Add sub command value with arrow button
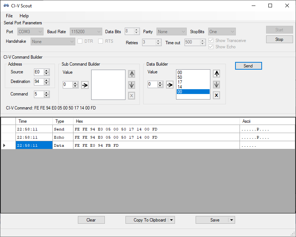Image resolution: width=296 pixels, height=237 pixels. (85, 85)
